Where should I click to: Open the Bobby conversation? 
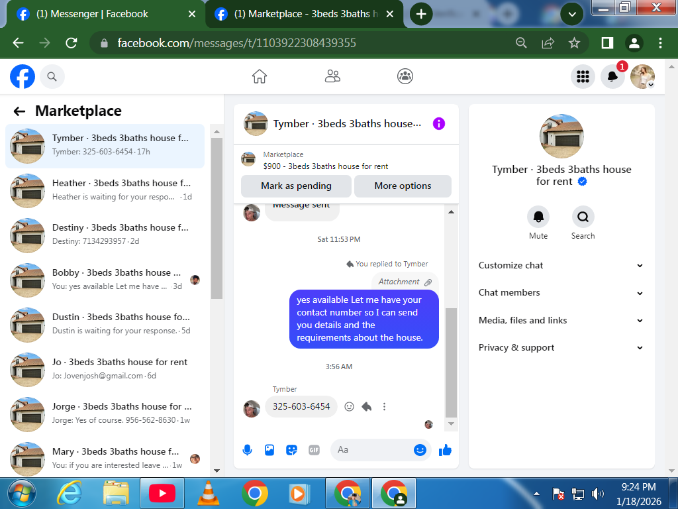(x=105, y=280)
